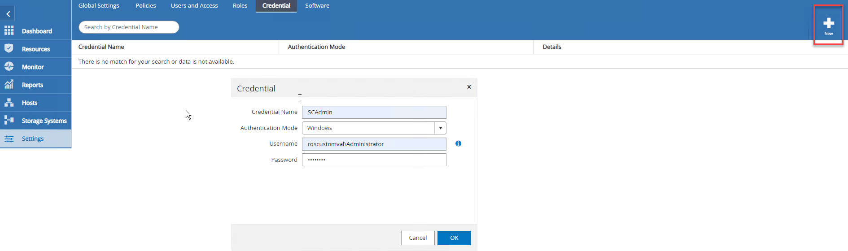848x251 pixels.
Task: Expand the Authentication Mode dropdown arrow
Action: point(440,128)
